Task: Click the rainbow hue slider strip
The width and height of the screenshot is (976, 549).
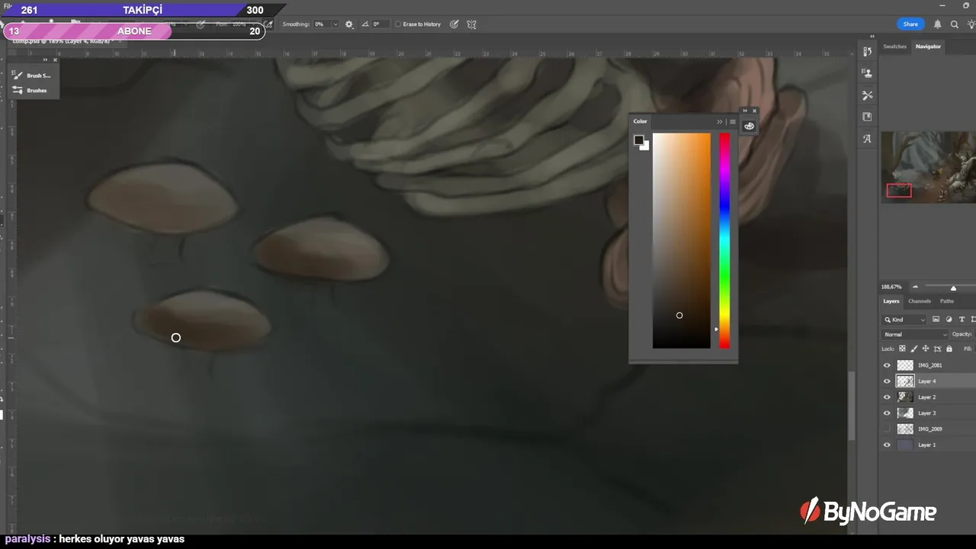Action: click(x=724, y=241)
